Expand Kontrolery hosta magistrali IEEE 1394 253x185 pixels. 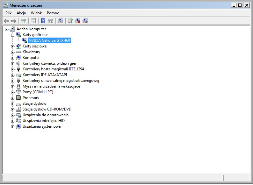point(12,69)
